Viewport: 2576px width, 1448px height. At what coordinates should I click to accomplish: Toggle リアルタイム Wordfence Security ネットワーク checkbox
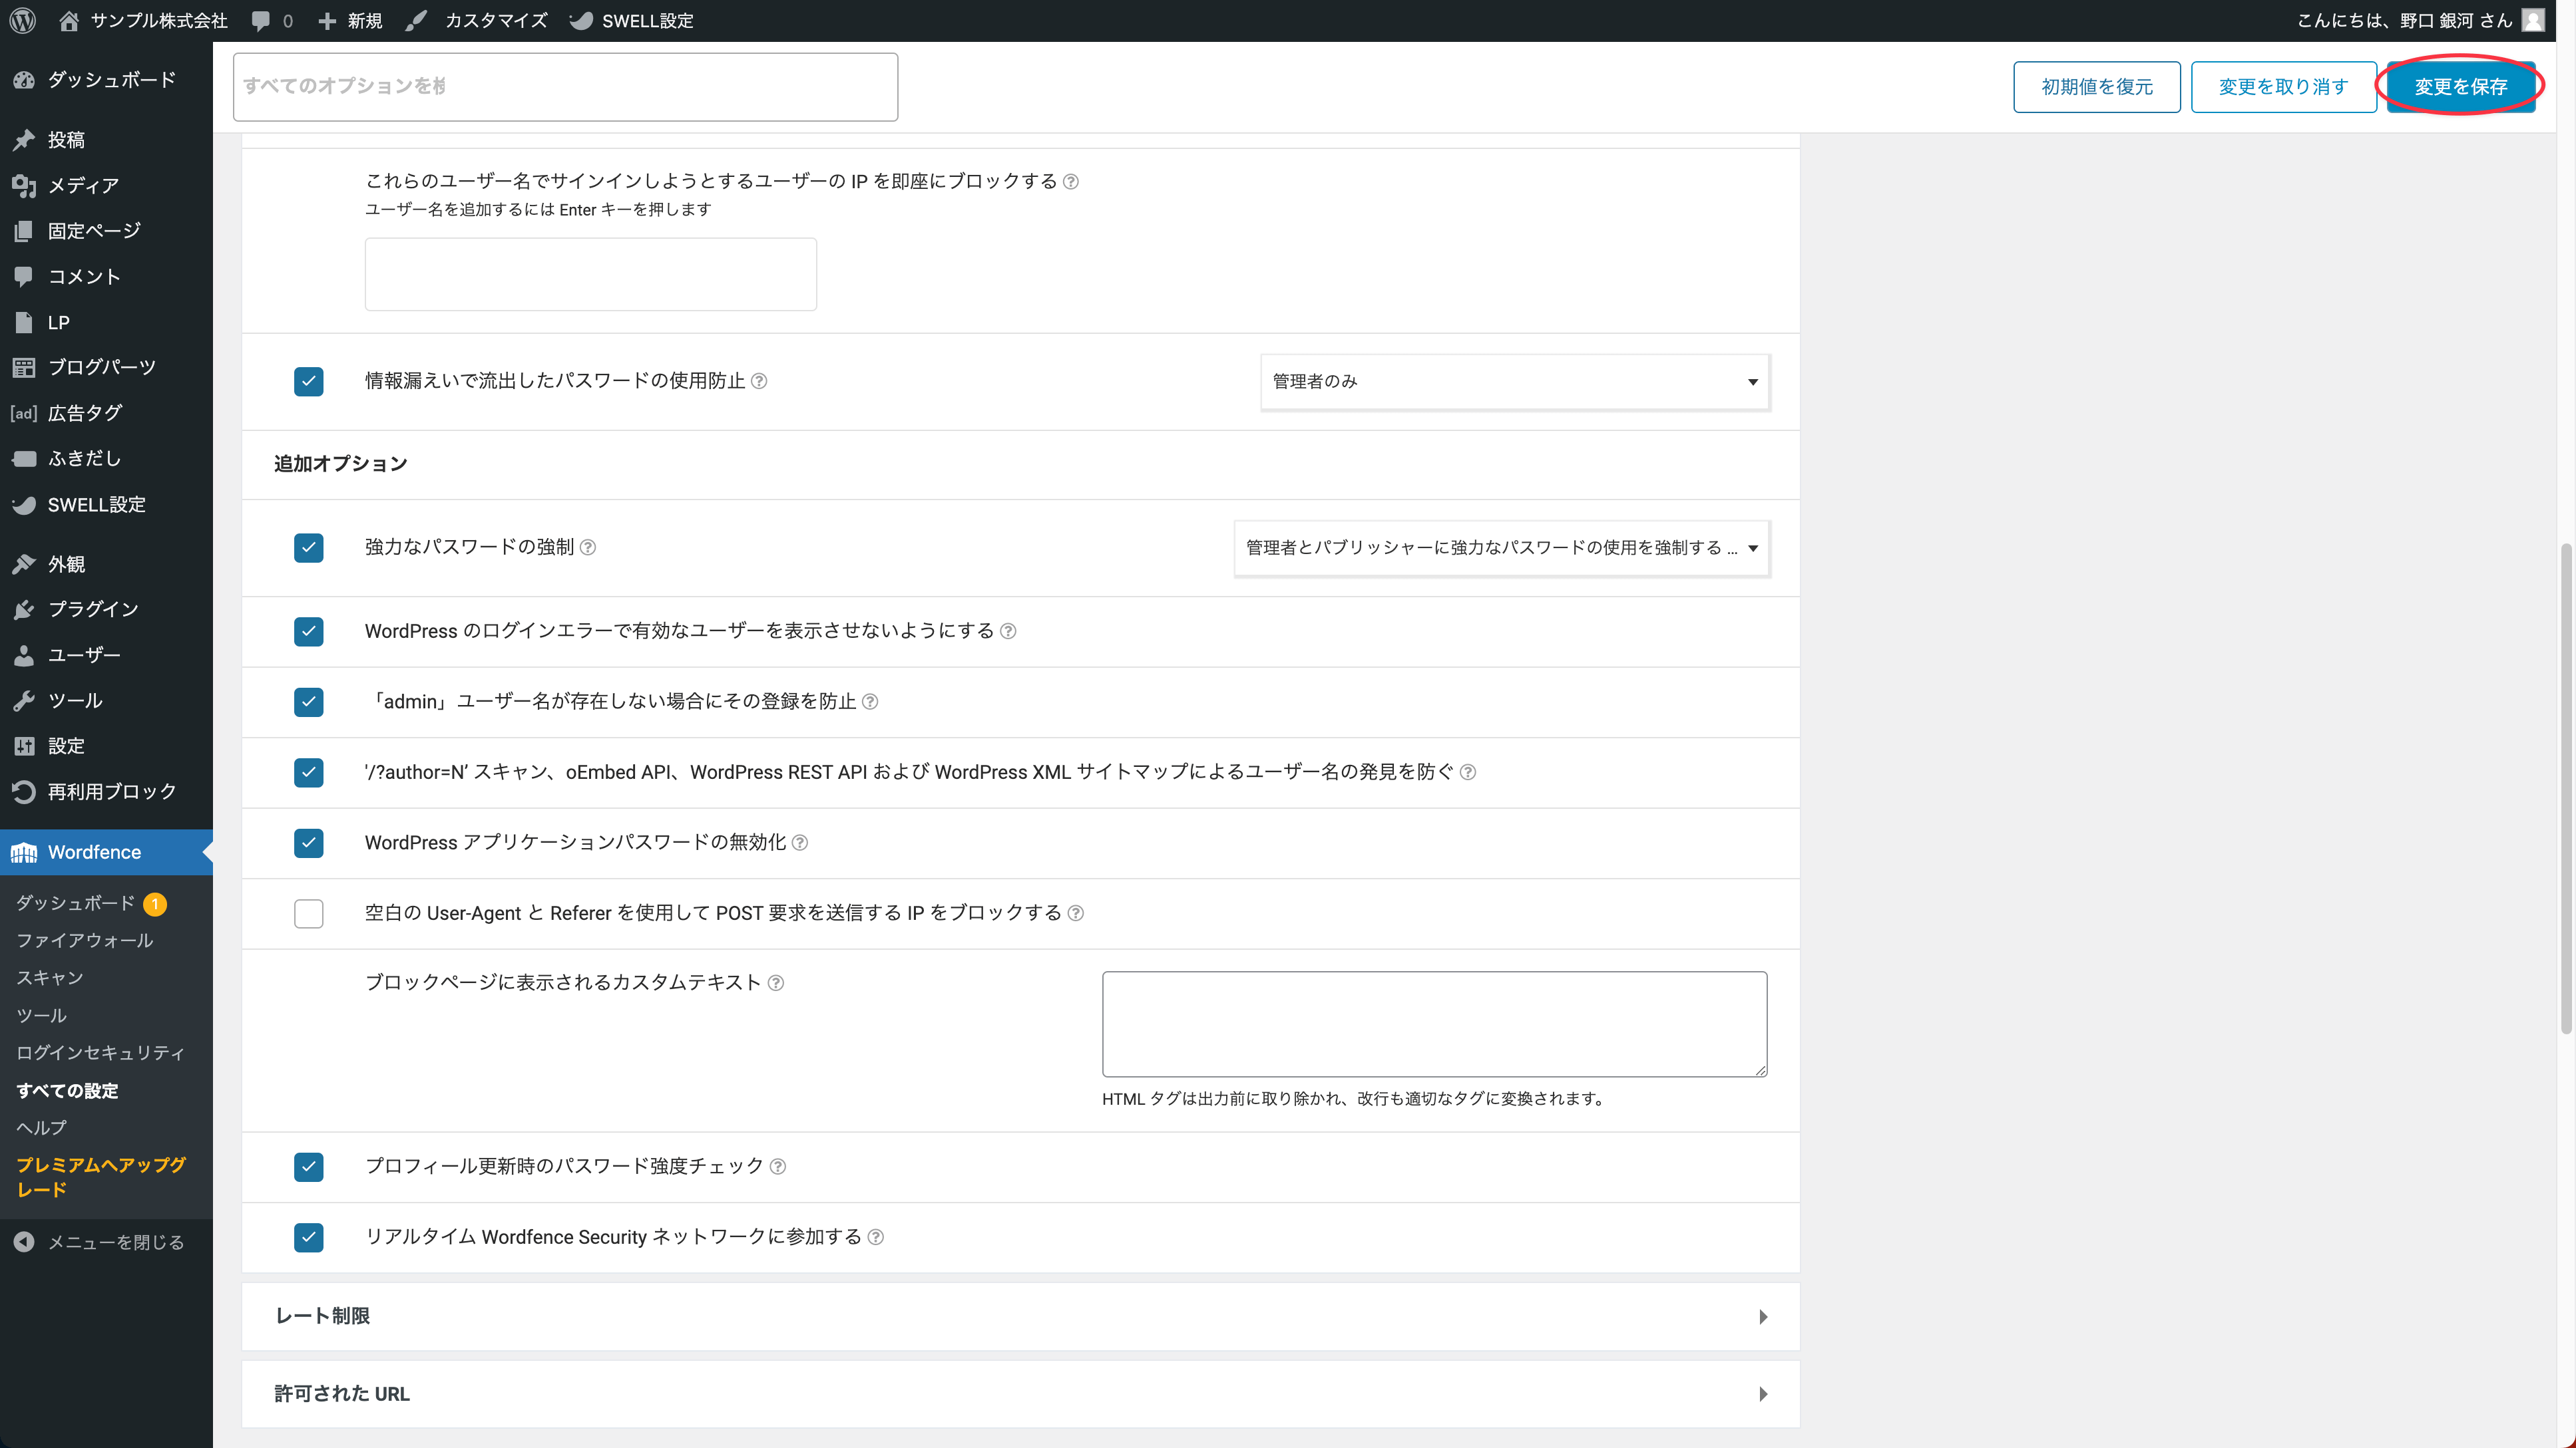pyautogui.click(x=309, y=1237)
